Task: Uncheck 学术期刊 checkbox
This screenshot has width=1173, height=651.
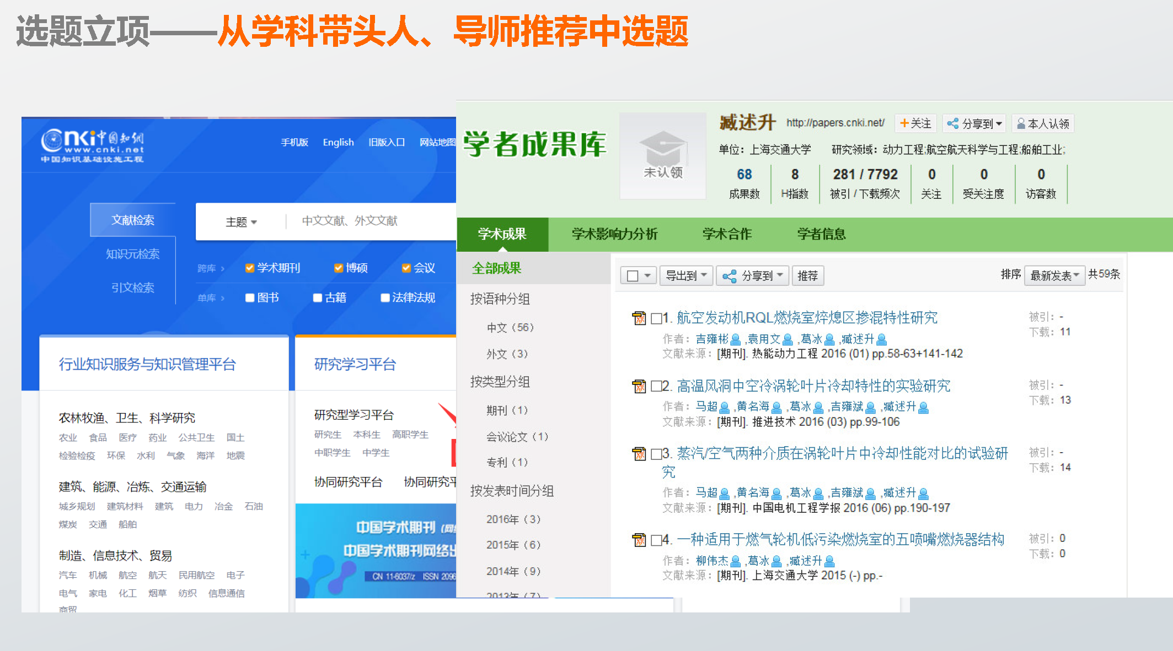Action: (x=250, y=268)
